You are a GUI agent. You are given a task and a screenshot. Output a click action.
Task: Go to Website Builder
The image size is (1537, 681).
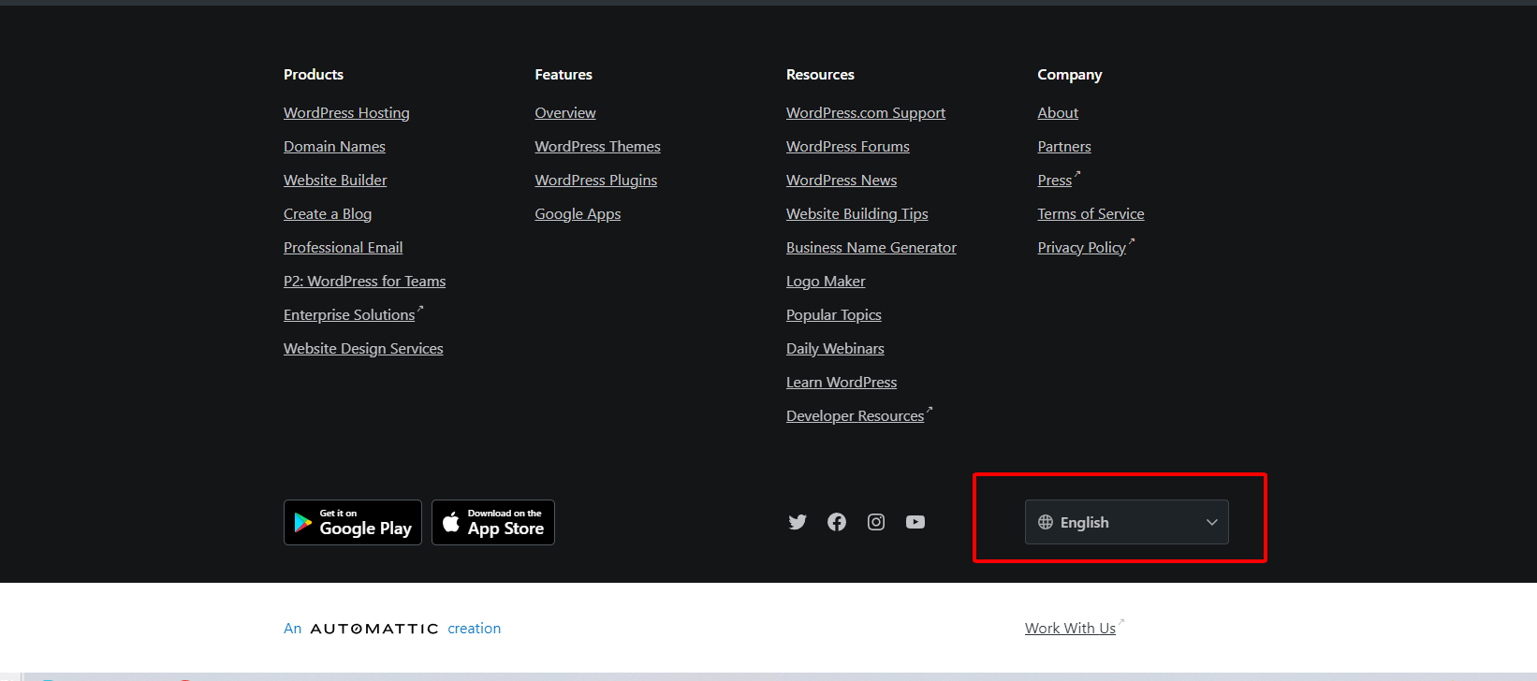point(335,181)
